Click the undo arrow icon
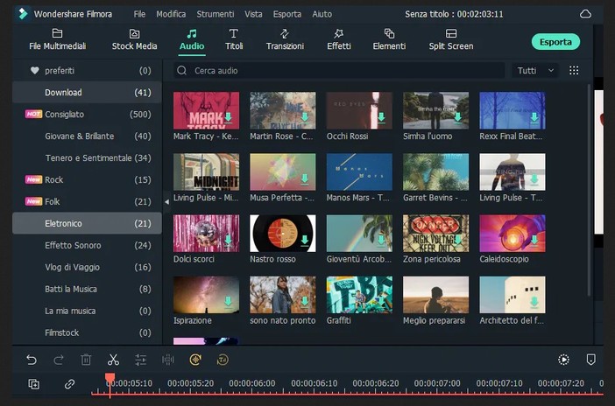 point(32,360)
